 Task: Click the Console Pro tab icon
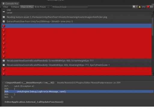(4, 4)
